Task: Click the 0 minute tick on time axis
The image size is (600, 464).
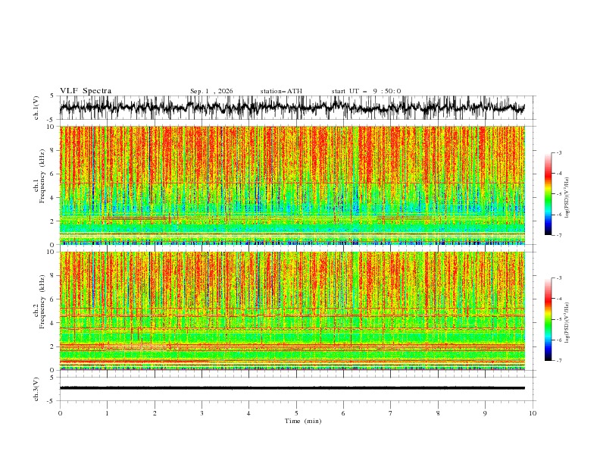Action: click(x=60, y=413)
